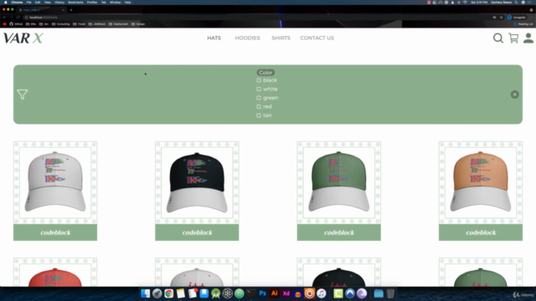Go to the HATS tab
536x301 pixels.
pos(214,38)
